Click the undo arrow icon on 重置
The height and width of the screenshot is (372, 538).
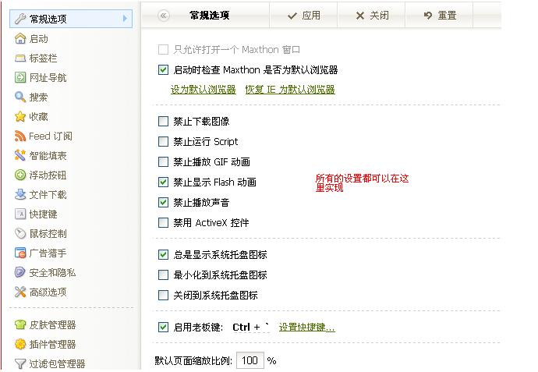click(x=428, y=16)
